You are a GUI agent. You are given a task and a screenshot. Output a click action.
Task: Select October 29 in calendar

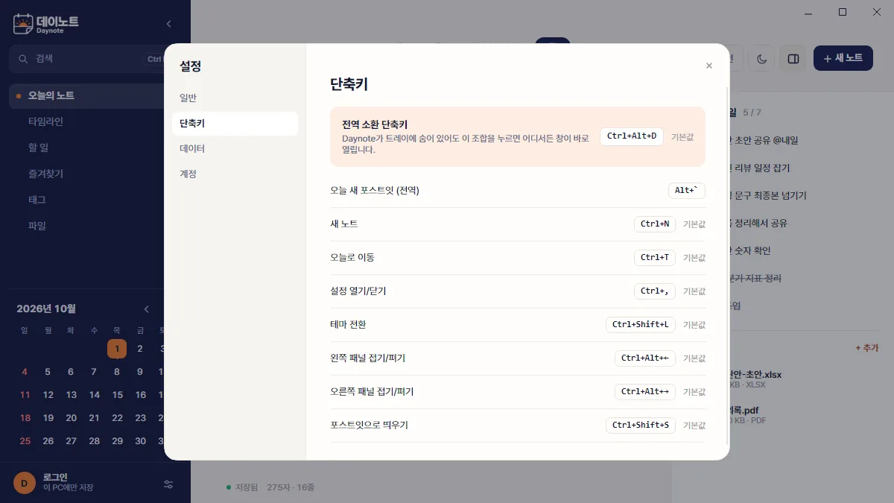(x=117, y=441)
